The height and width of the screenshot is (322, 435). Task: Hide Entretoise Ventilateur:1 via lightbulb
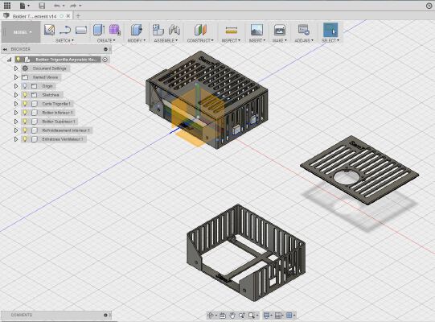(25, 139)
